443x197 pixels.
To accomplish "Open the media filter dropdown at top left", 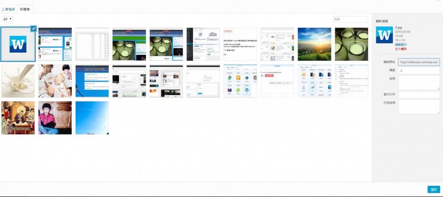I will pyautogui.click(x=7, y=19).
